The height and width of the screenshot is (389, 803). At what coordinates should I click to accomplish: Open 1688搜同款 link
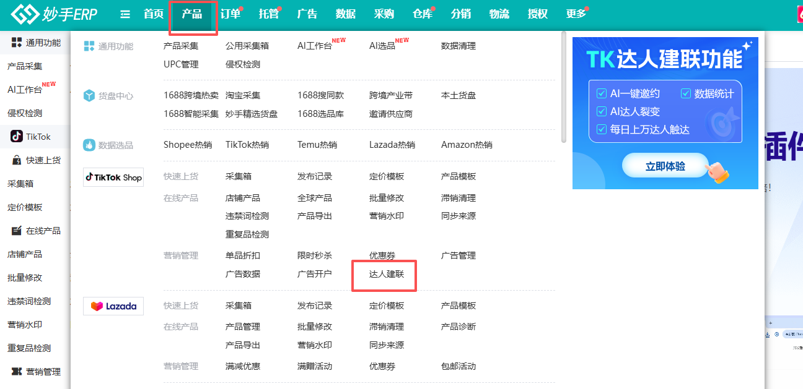pyautogui.click(x=320, y=95)
